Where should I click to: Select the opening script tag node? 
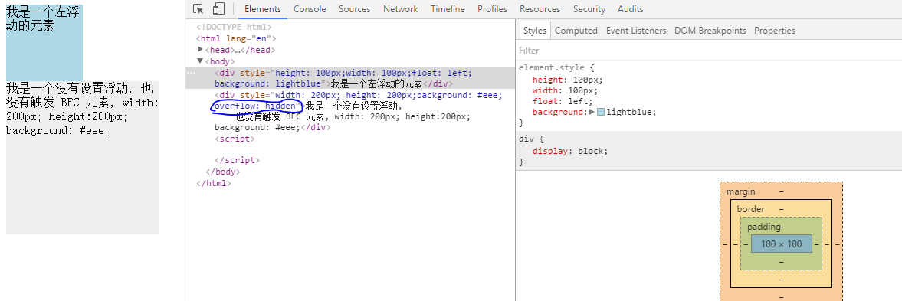[235, 139]
